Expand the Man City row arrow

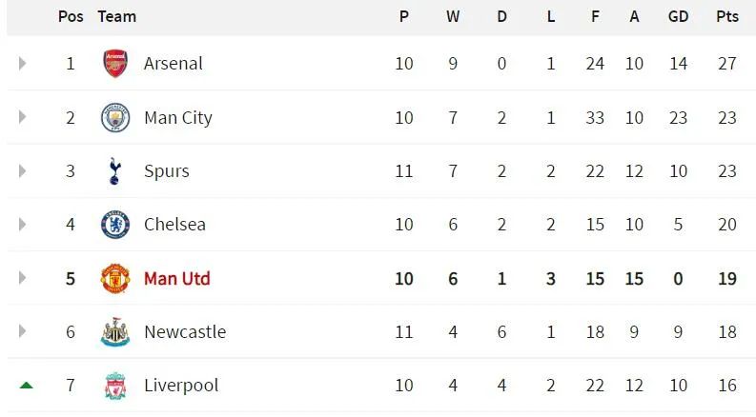point(22,117)
